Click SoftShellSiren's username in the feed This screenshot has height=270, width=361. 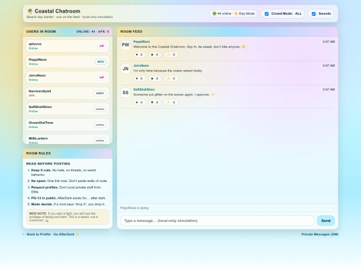pos(144,89)
